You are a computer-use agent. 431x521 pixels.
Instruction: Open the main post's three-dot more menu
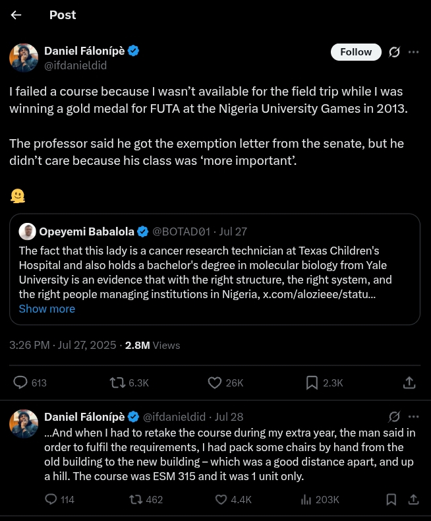tap(414, 52)
